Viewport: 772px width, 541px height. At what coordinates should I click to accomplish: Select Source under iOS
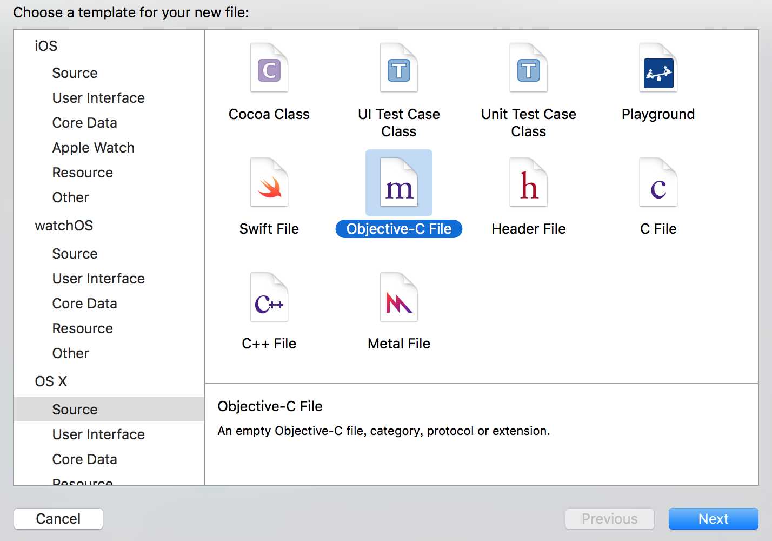point(75,73)
